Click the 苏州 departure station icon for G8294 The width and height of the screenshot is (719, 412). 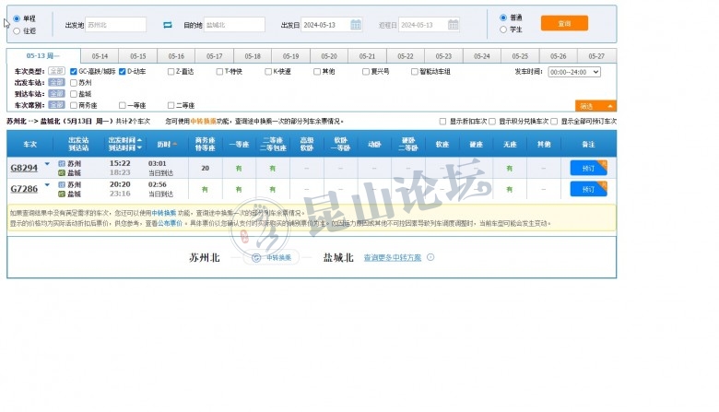coord(62,163)
